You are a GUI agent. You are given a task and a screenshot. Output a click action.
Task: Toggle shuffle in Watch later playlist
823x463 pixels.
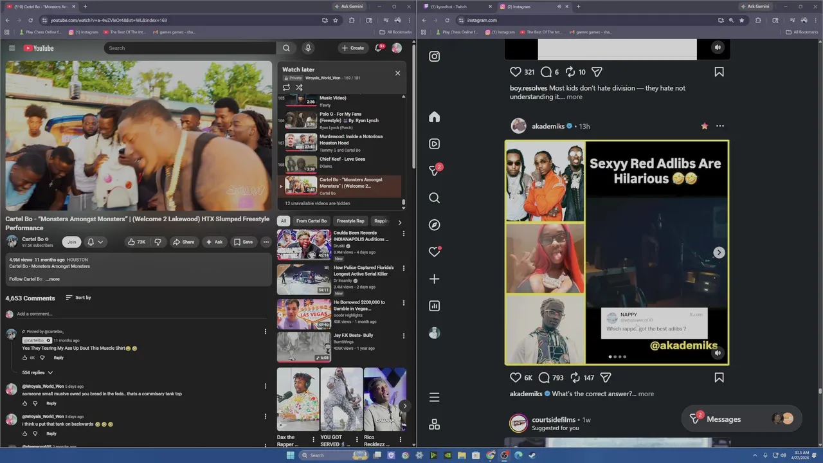click(299, 87)
